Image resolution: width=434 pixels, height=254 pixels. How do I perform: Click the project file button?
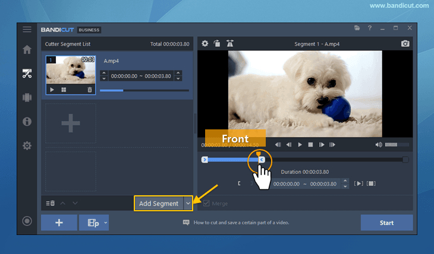tap(93, 223)
